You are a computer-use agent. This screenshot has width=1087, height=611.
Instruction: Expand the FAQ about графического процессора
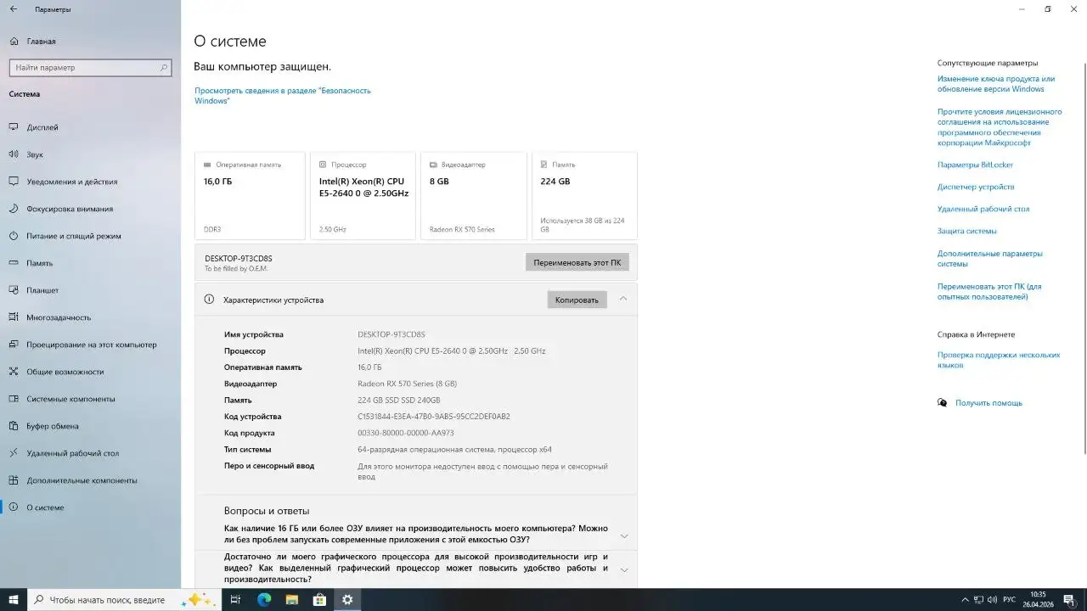(622, 568)
